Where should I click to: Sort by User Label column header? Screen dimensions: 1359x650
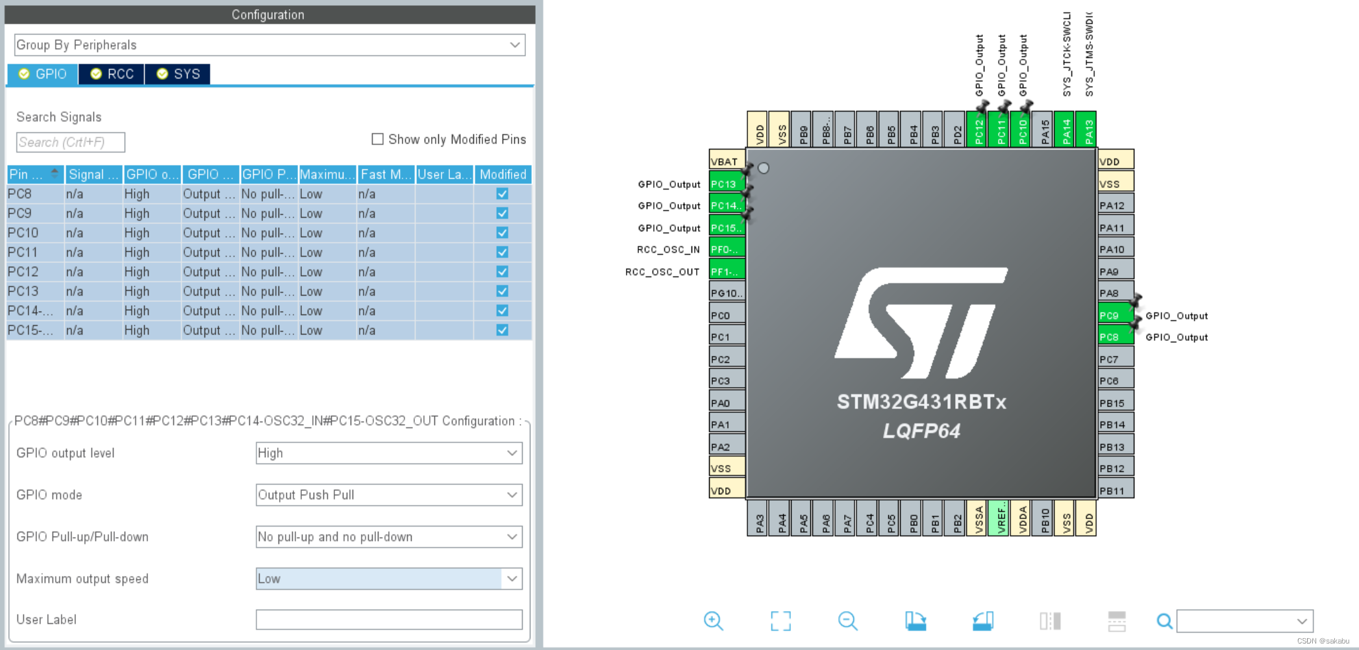[444, 174]
